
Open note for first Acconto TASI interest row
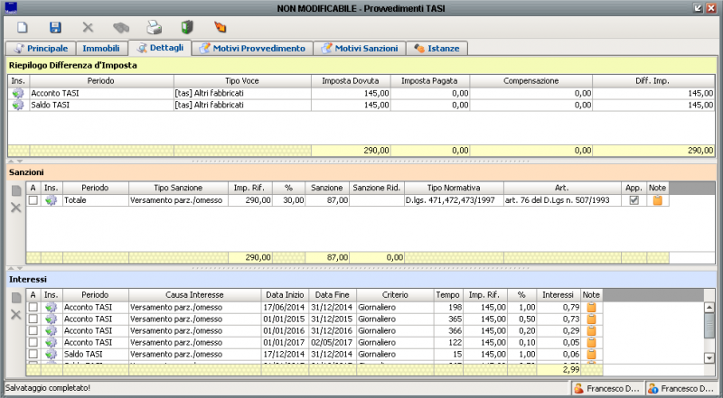coord(591,308)
